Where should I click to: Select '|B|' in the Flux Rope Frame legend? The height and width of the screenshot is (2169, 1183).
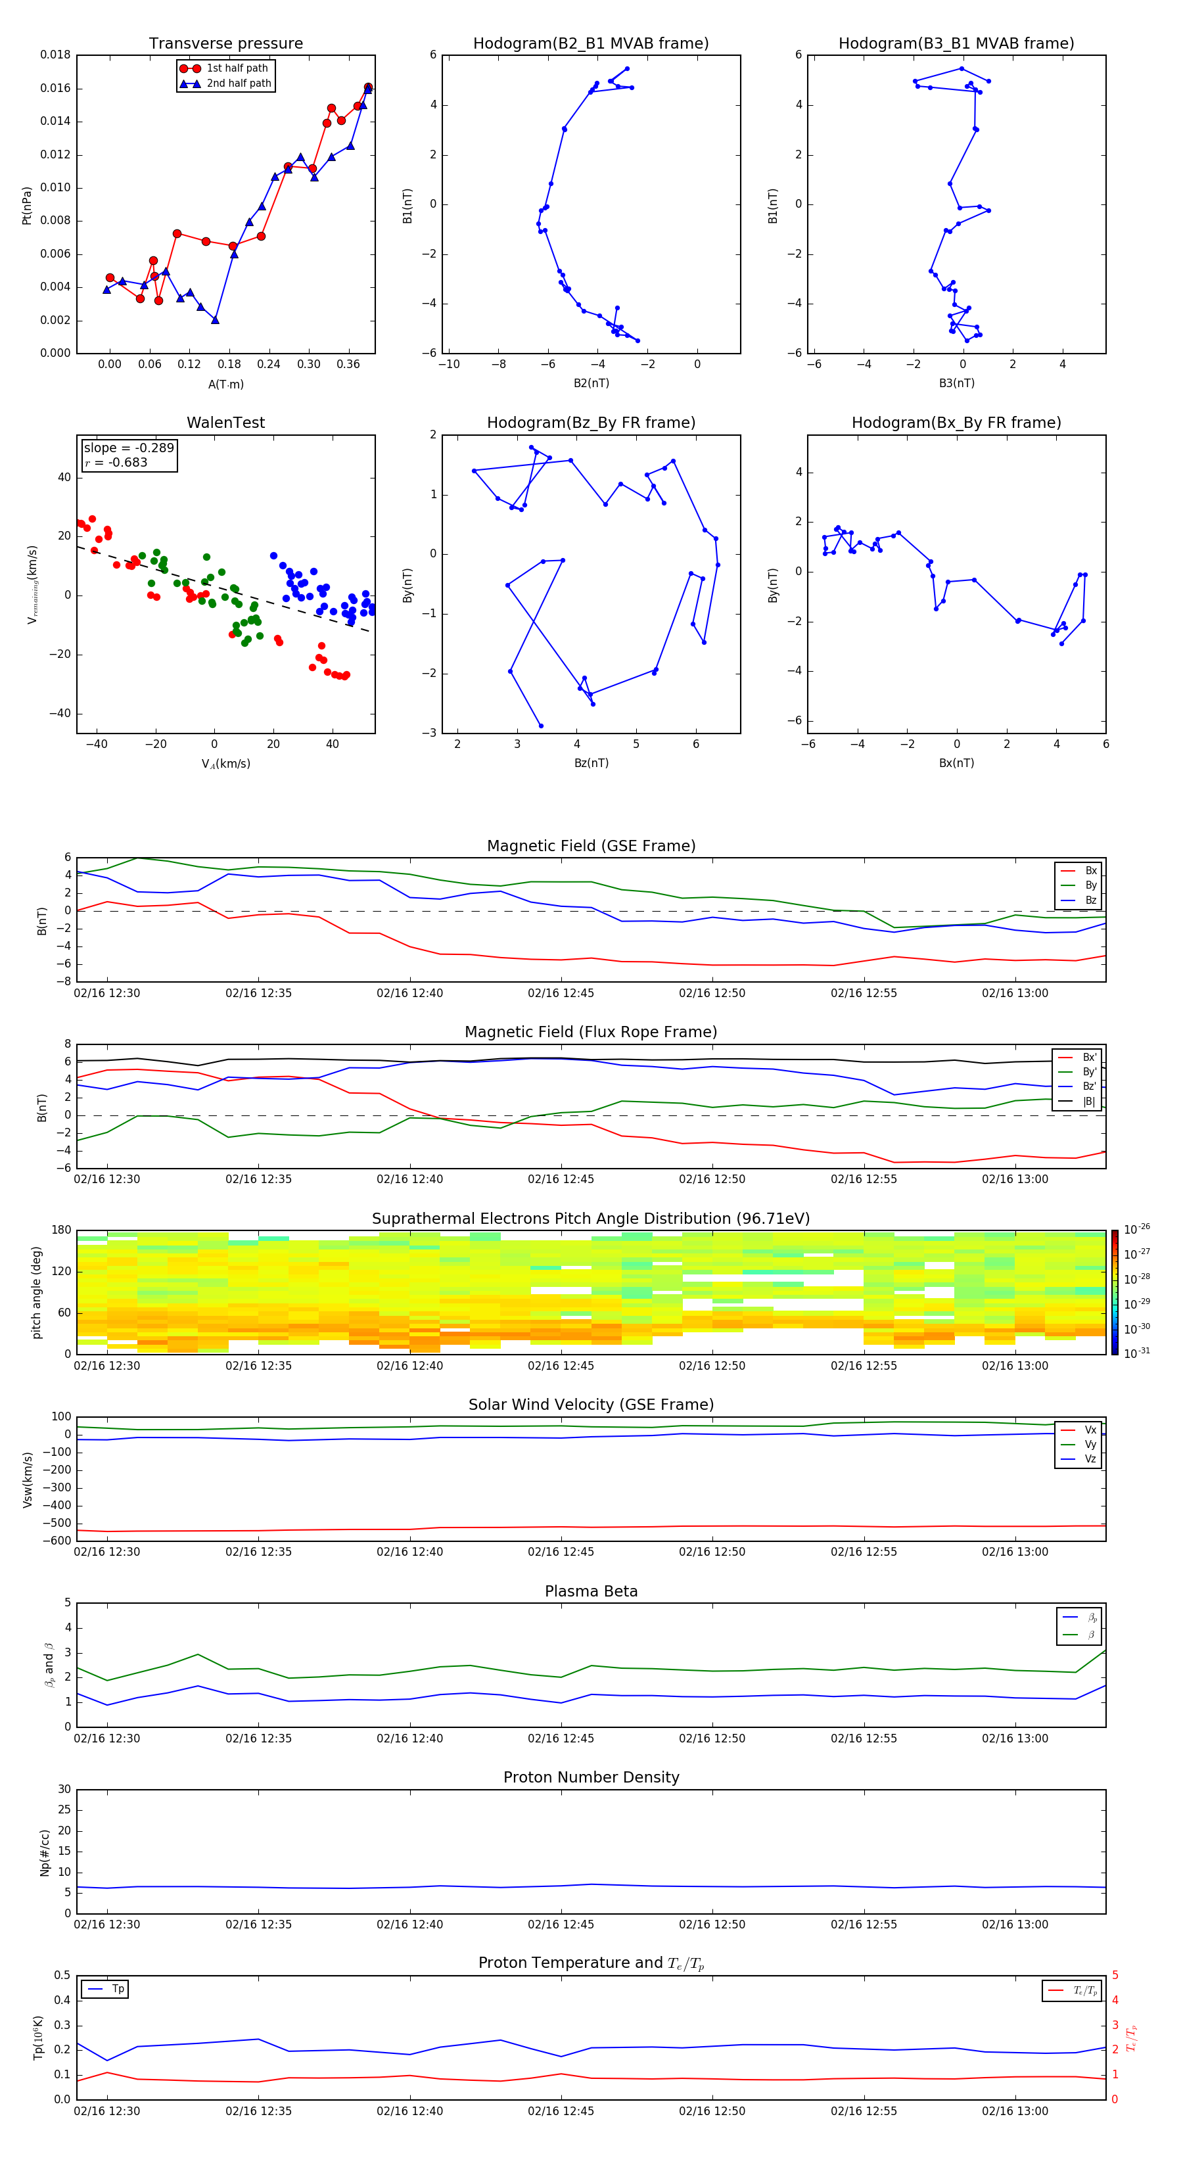[x=1078, y=1102]
